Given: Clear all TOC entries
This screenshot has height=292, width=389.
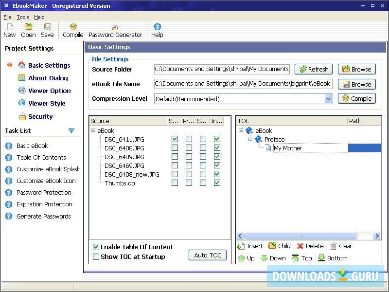Looking at the screenshot, I should pos(341,246).
